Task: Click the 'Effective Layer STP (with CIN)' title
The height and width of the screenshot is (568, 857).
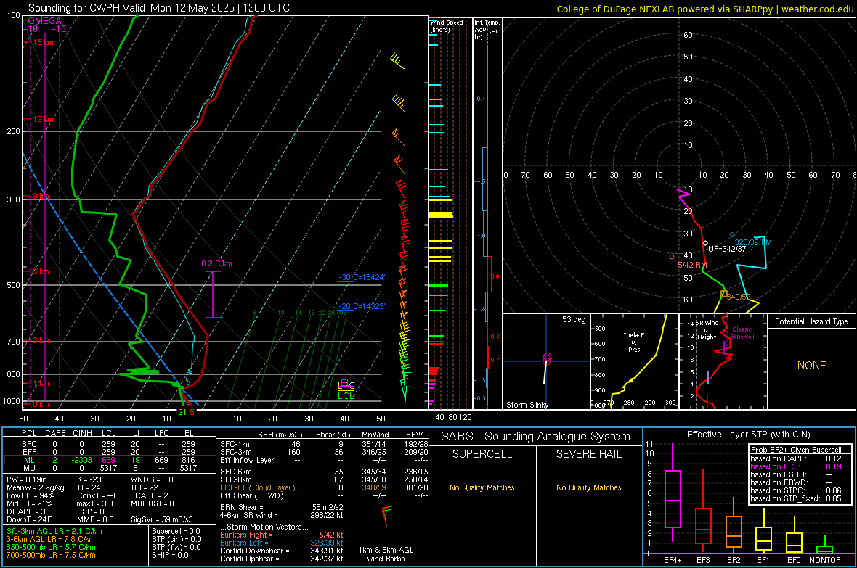Action: (x=748, y=435)
